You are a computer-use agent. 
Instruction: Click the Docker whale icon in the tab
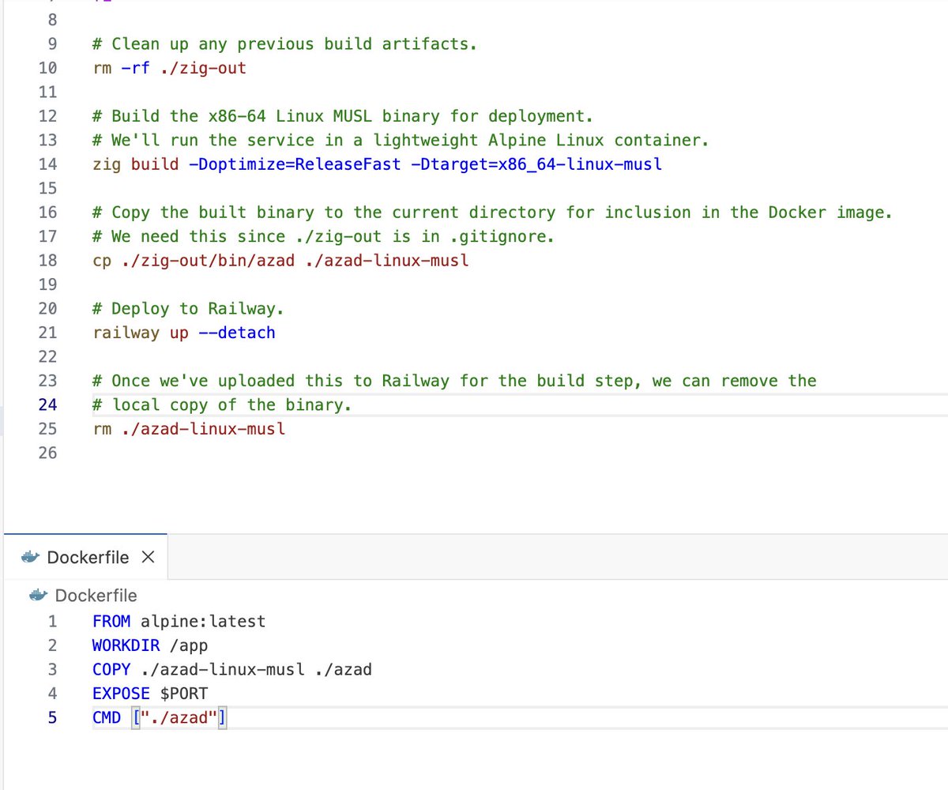[31, 557]
